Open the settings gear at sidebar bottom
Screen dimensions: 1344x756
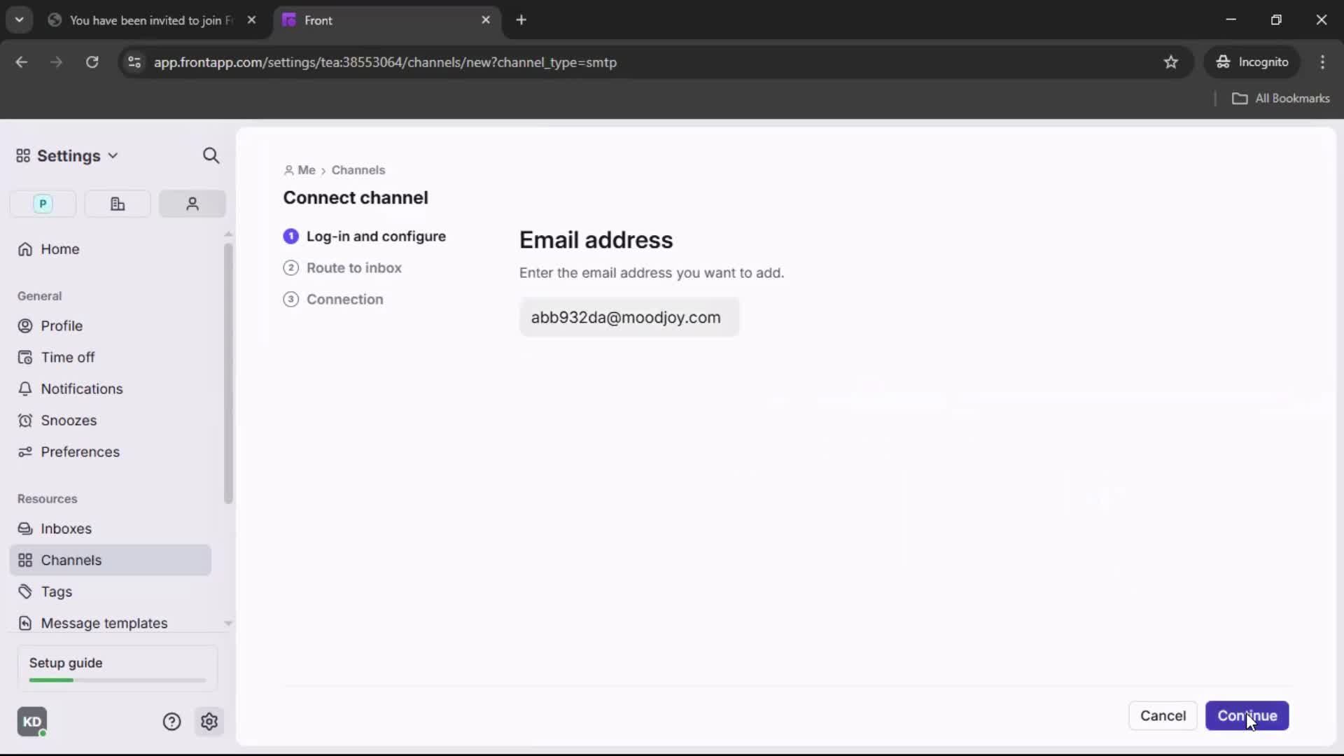coord(209,722)
